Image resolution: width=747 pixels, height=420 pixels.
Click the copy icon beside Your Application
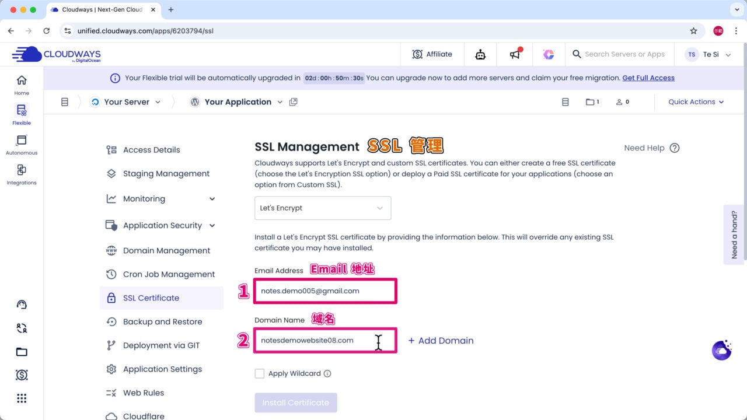click(294, 101)
